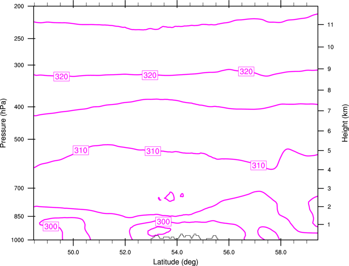
Task: Click the 850 pressure tick label
Action: [19, 216]
